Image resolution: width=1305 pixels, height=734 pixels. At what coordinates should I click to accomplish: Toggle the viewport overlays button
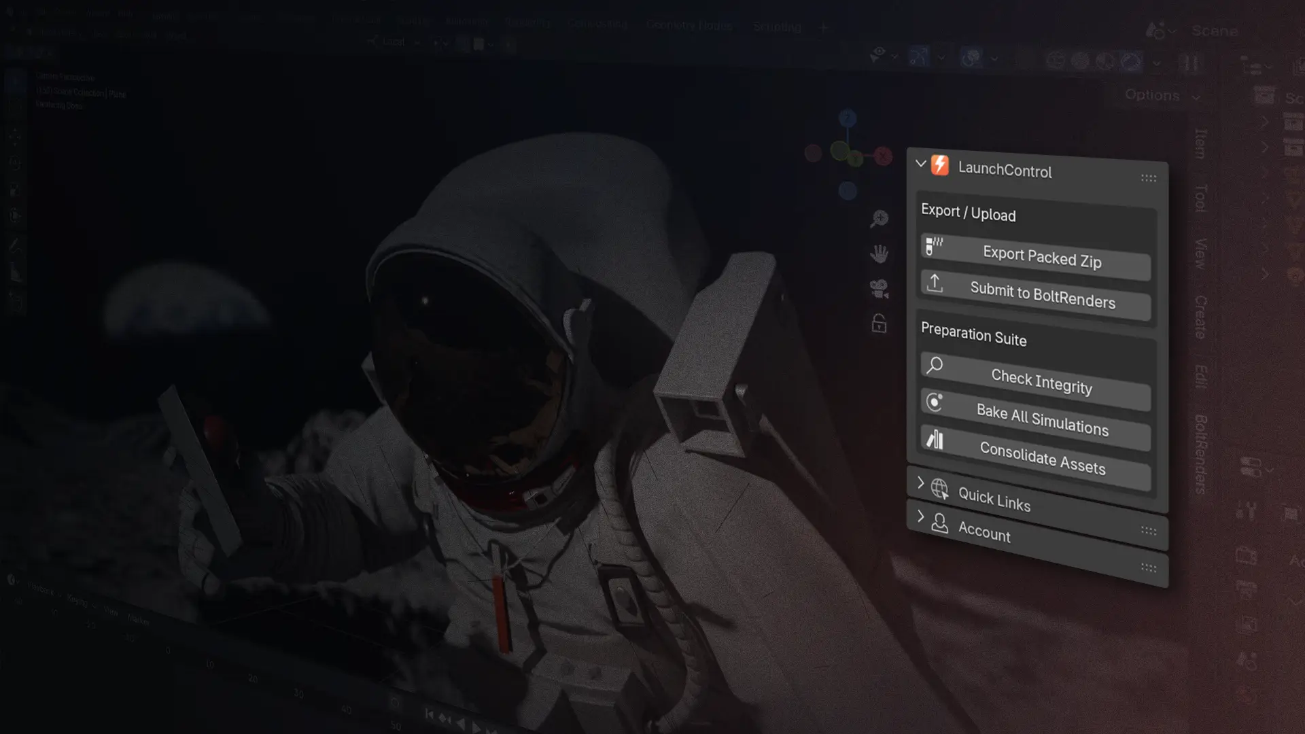[x=971, y=58]
